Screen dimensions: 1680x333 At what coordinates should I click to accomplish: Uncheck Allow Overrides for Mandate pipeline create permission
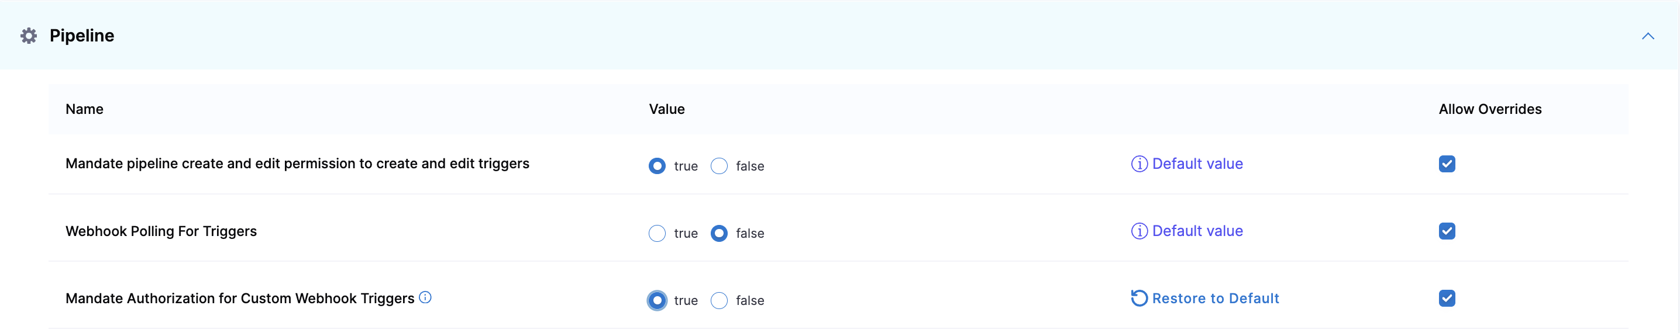point(1447,164)
